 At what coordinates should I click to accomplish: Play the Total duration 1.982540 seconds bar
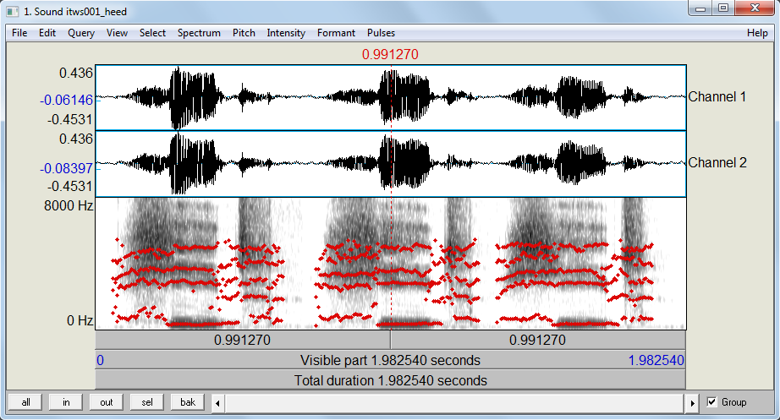click(x=391, y=380)
